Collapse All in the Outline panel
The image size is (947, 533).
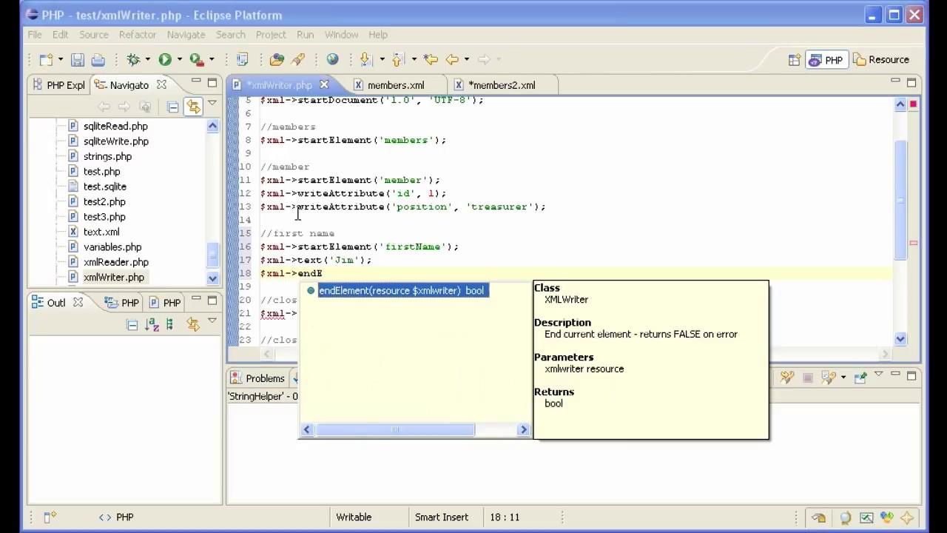pyautogui.click(x=132, y=325)
